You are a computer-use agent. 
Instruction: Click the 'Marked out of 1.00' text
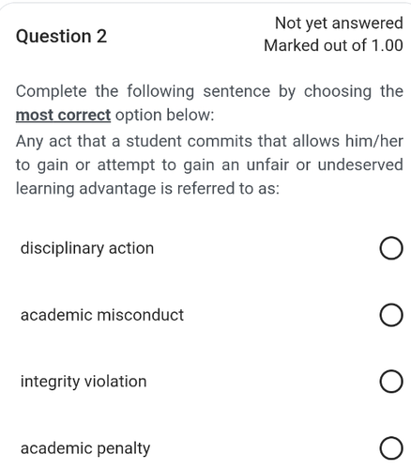(x=333, y=46)
